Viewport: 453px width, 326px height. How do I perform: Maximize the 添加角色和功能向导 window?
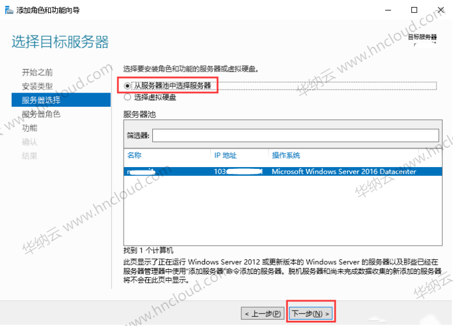pyautogui.click(x=414, y=10)
